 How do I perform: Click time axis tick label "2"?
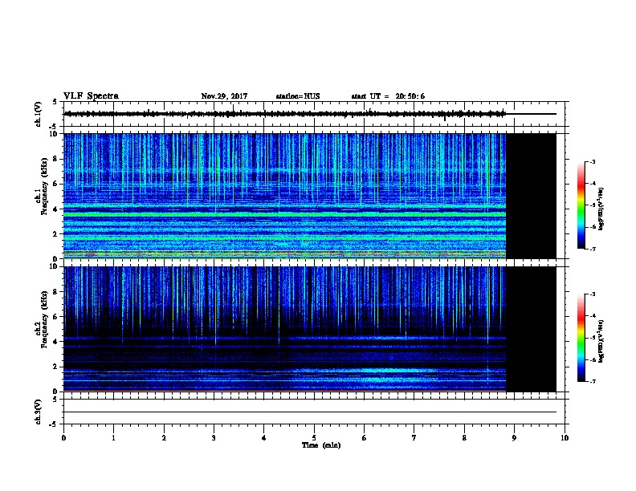[x=164, y=437]
